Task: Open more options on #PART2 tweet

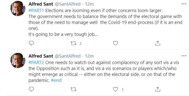Action: (184, 56)
